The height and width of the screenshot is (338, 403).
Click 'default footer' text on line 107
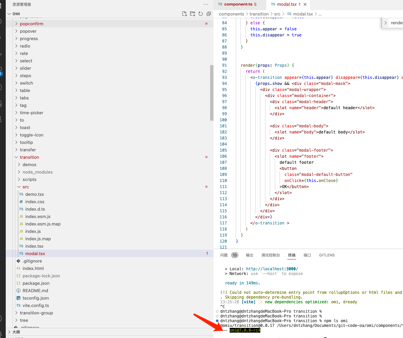tap(296, 162)
